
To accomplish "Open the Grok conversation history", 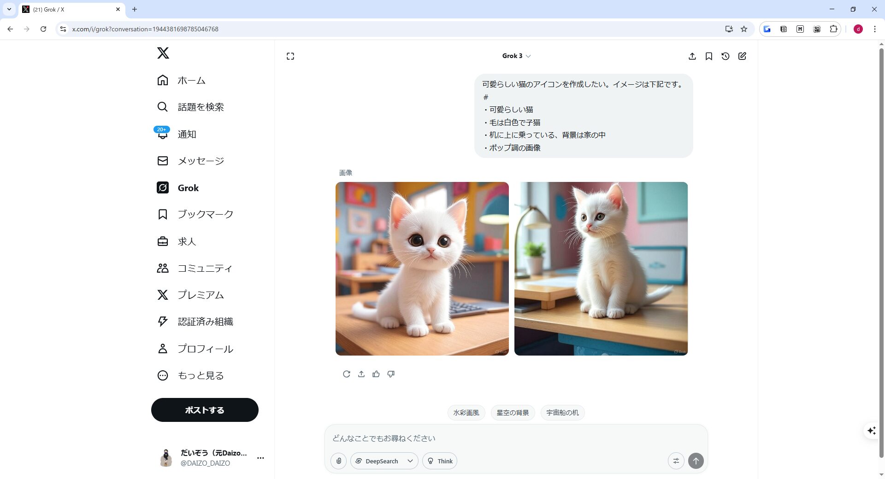I will pos(725,56).
